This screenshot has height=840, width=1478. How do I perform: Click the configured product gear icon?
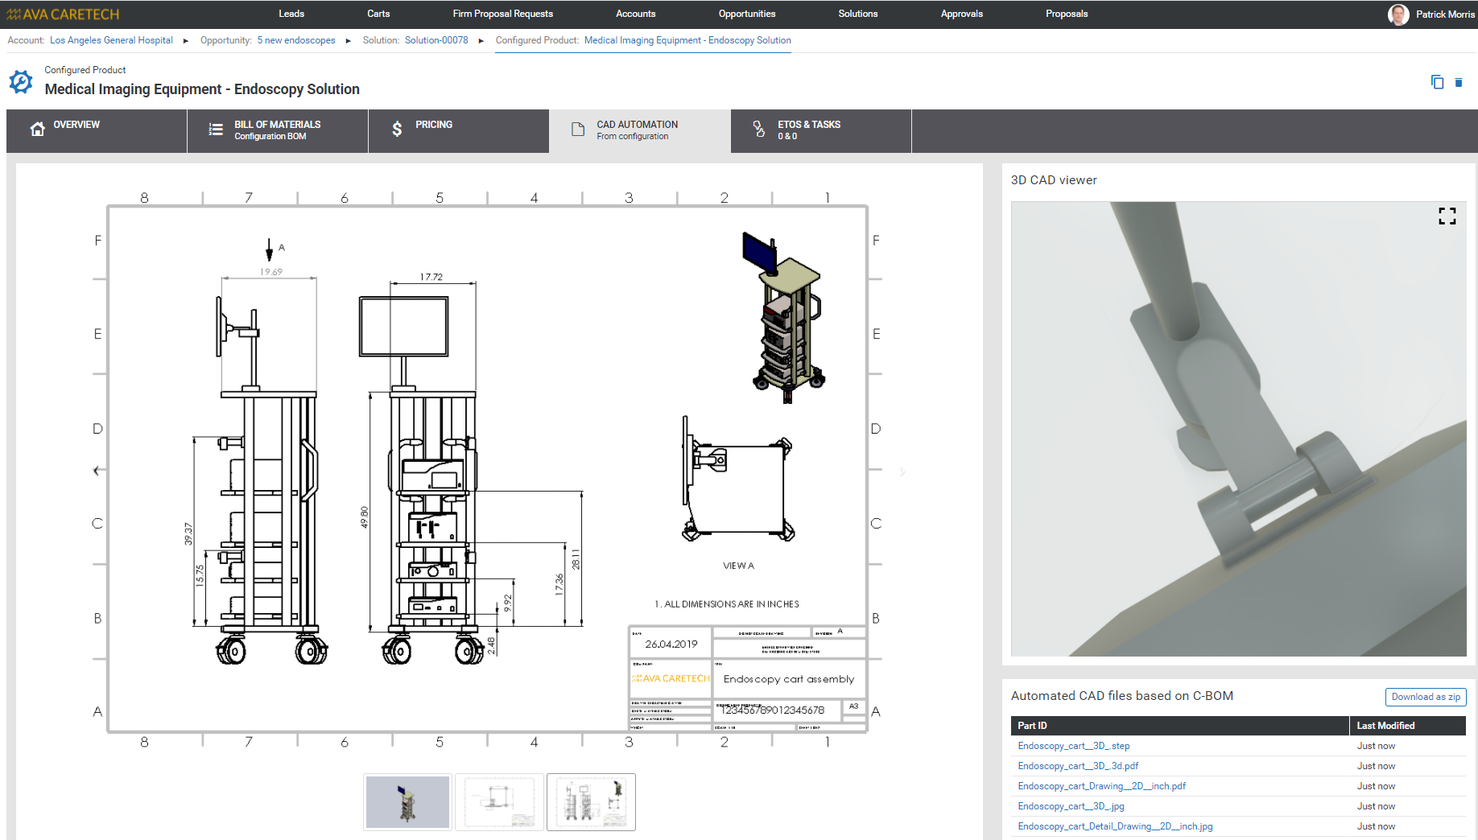[x=21, y=81]
